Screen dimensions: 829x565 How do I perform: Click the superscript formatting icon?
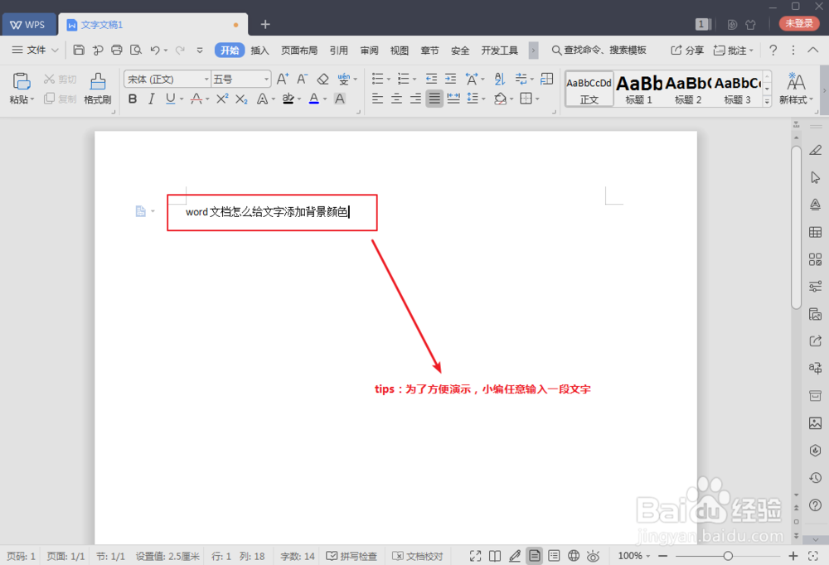221,98
